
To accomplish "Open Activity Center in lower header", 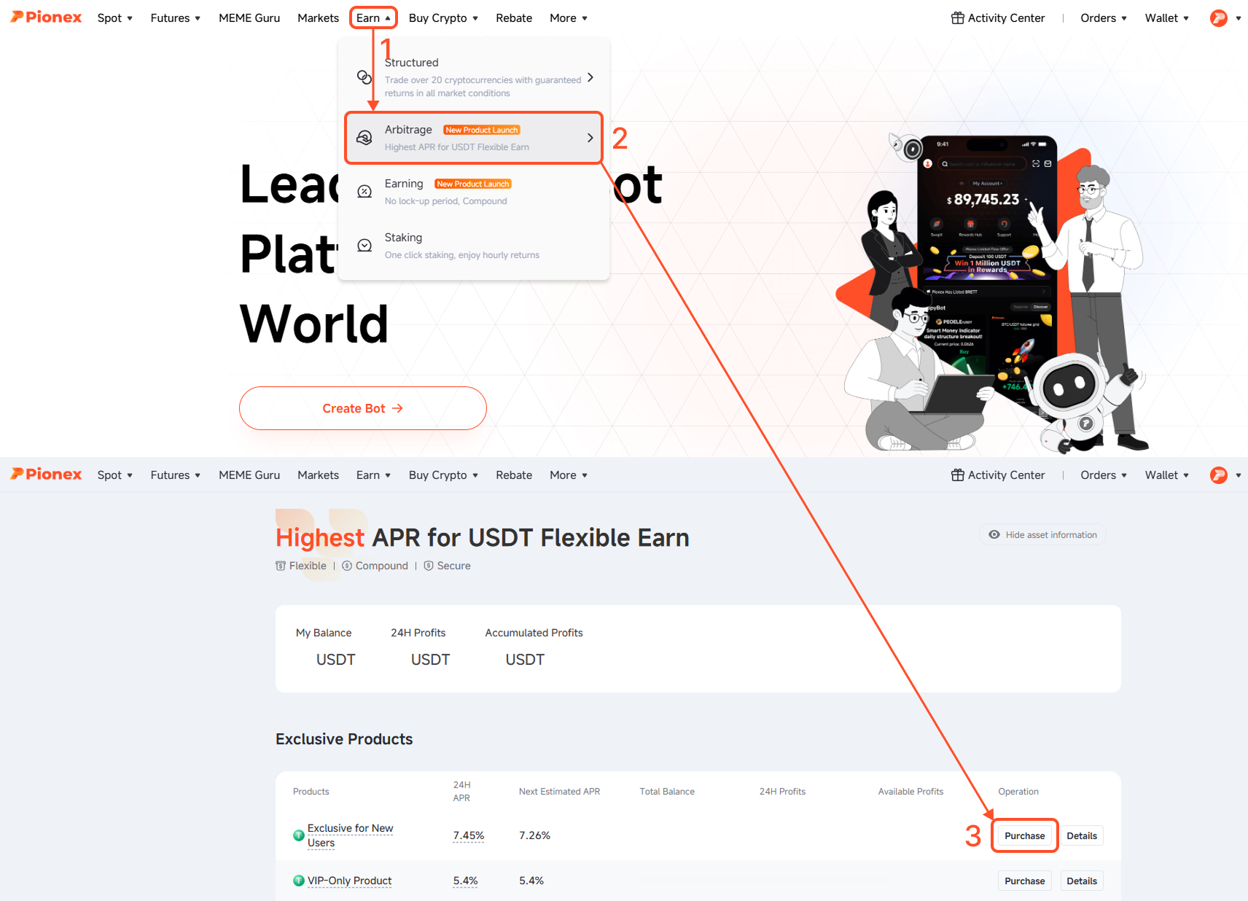I will [x=998, y=475].
